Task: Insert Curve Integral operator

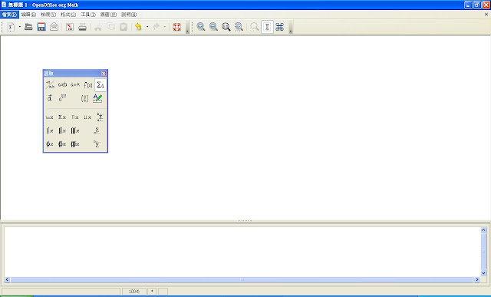Action: [x=49, y=144]
